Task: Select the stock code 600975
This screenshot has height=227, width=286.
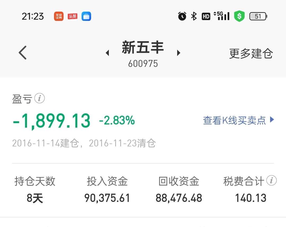Action: pos(143,64)
